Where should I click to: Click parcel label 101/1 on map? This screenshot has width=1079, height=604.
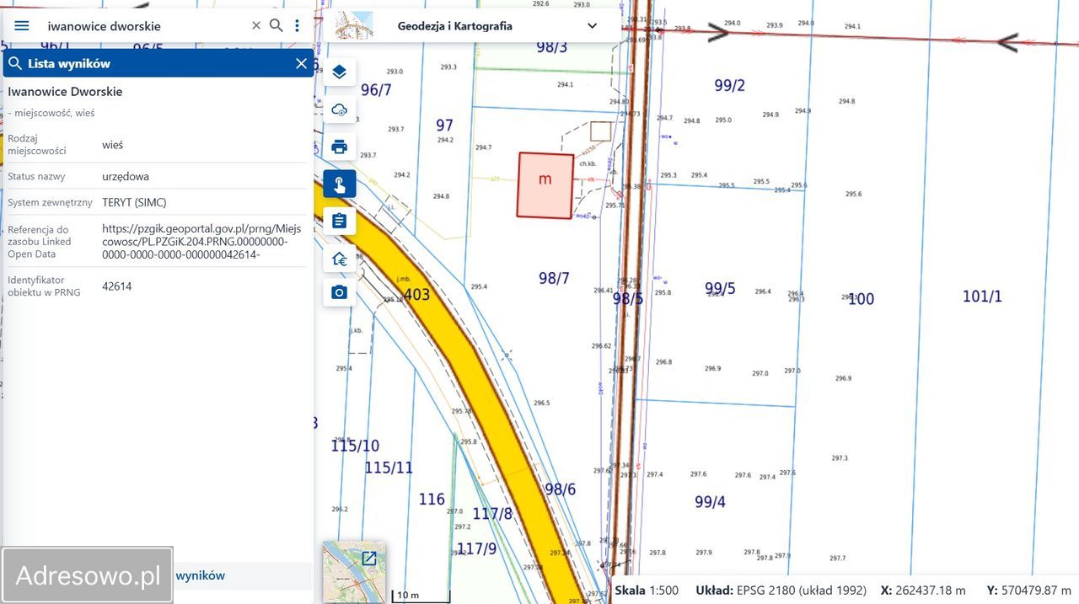point(982,296)
